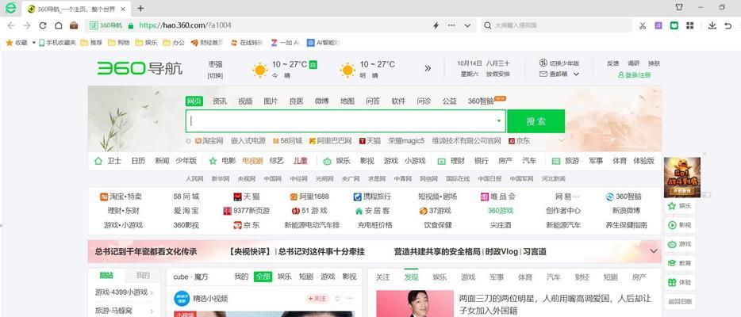Click the browser search box 大闹罐头
The height and width of the screenshot is (317, 741).
(x=556, y=25)
